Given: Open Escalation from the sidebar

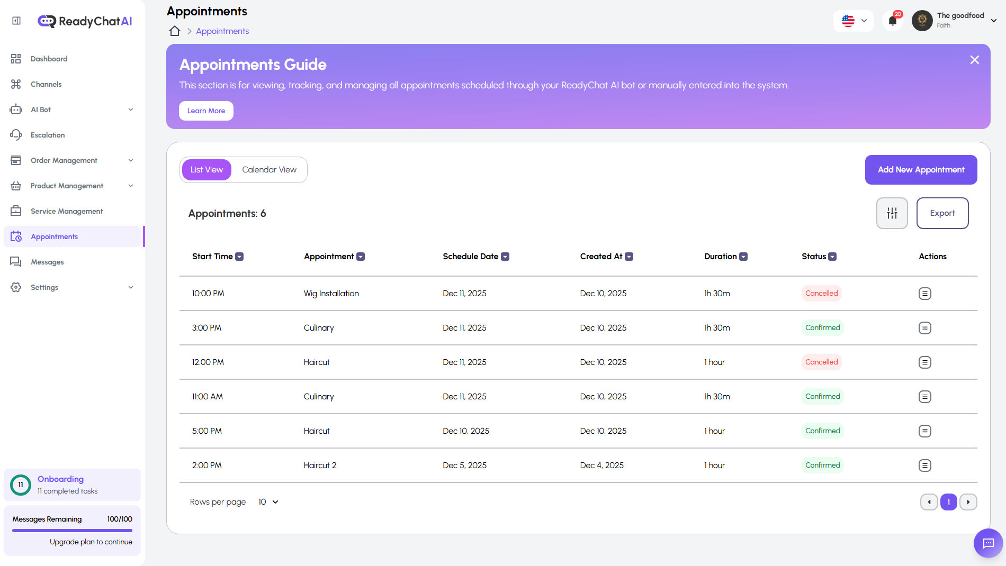Looking at the screenshot, I should pyautogui.click(x=16, y=135).
